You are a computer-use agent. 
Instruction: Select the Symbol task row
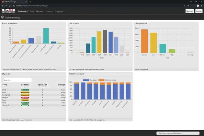point(34,105)
